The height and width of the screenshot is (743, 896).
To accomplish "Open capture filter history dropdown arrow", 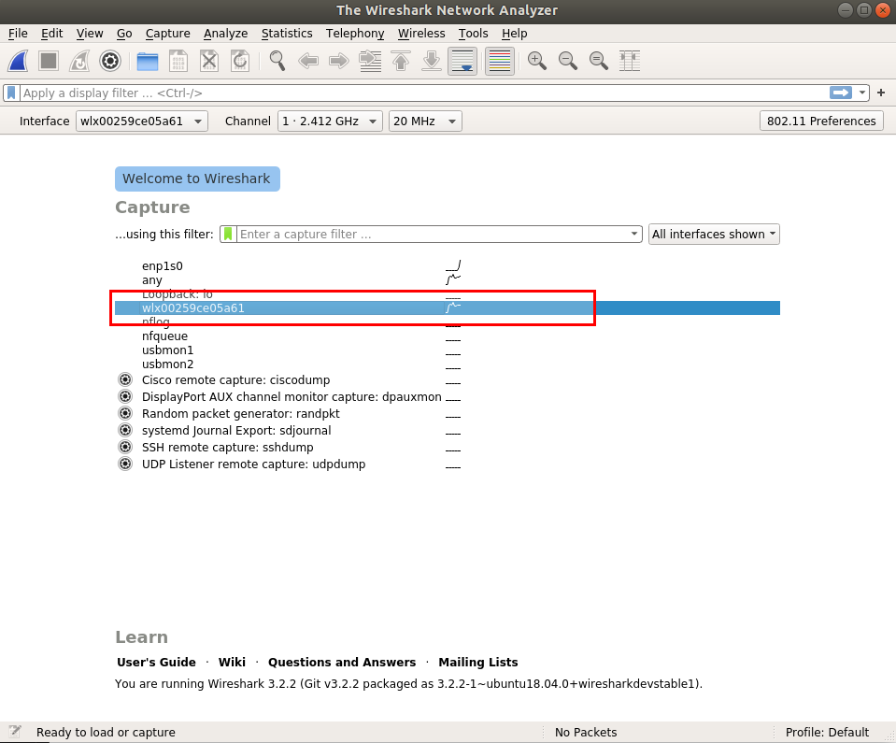I will pos(634,235).
